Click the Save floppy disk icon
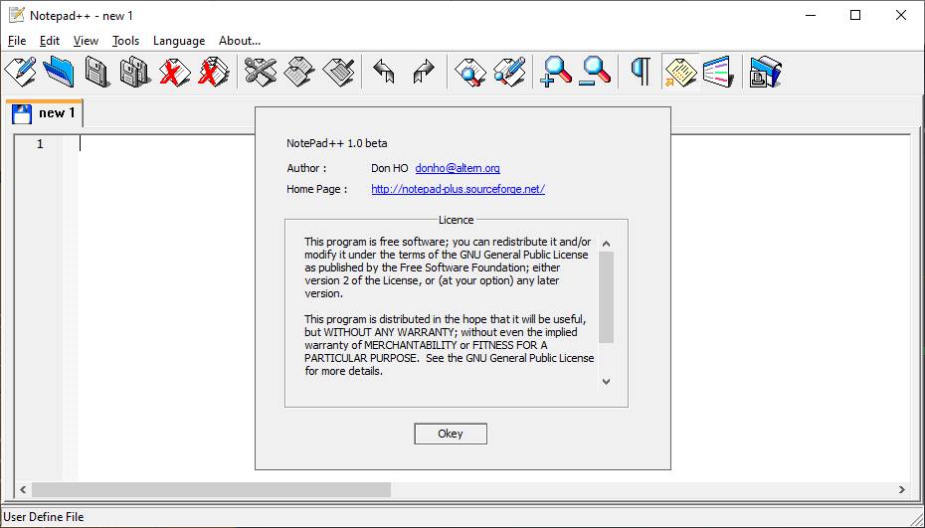Screen dimensions: 925x528 click(x=96, y=72)
